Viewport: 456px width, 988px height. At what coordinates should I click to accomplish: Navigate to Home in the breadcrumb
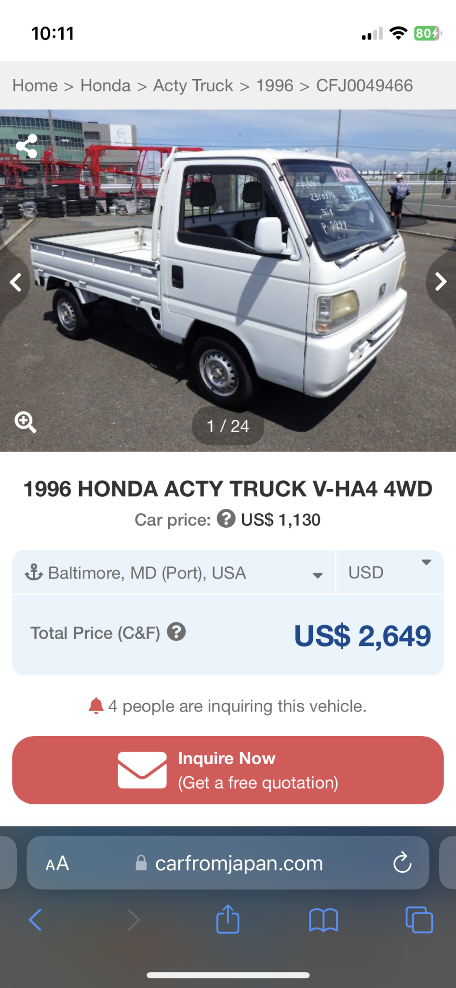pos(35,86)
